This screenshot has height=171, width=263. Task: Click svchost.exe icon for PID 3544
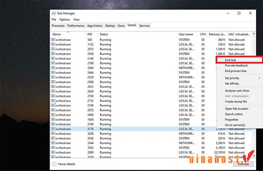point(53,143)
